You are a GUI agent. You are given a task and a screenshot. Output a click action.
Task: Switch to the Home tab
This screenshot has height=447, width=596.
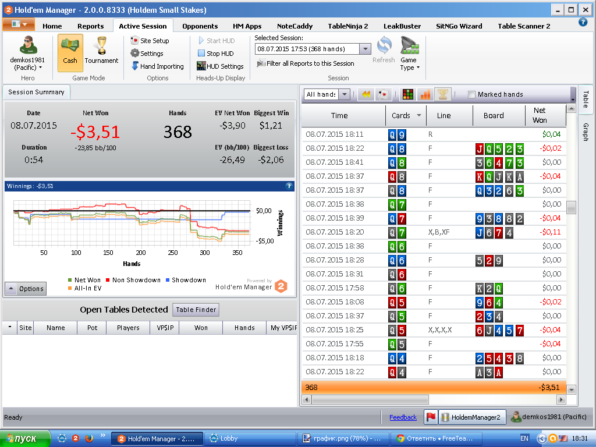coord(52,26)
